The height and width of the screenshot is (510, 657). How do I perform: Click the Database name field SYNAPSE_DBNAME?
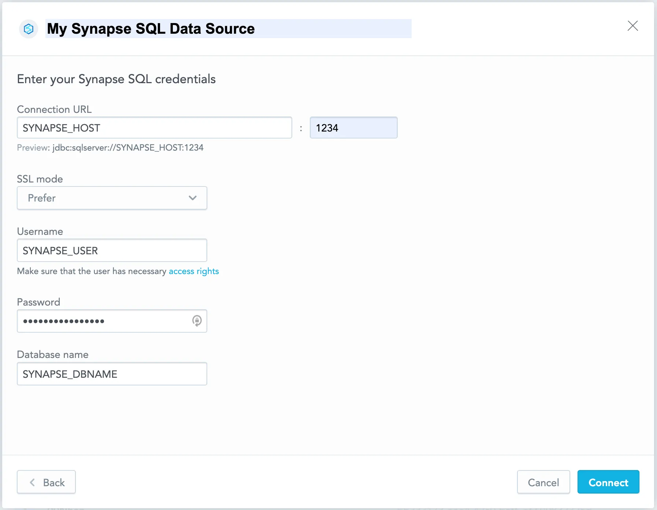pos(112,374)
